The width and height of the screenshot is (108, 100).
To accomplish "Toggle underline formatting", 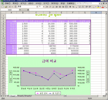I will pos(53,7).
